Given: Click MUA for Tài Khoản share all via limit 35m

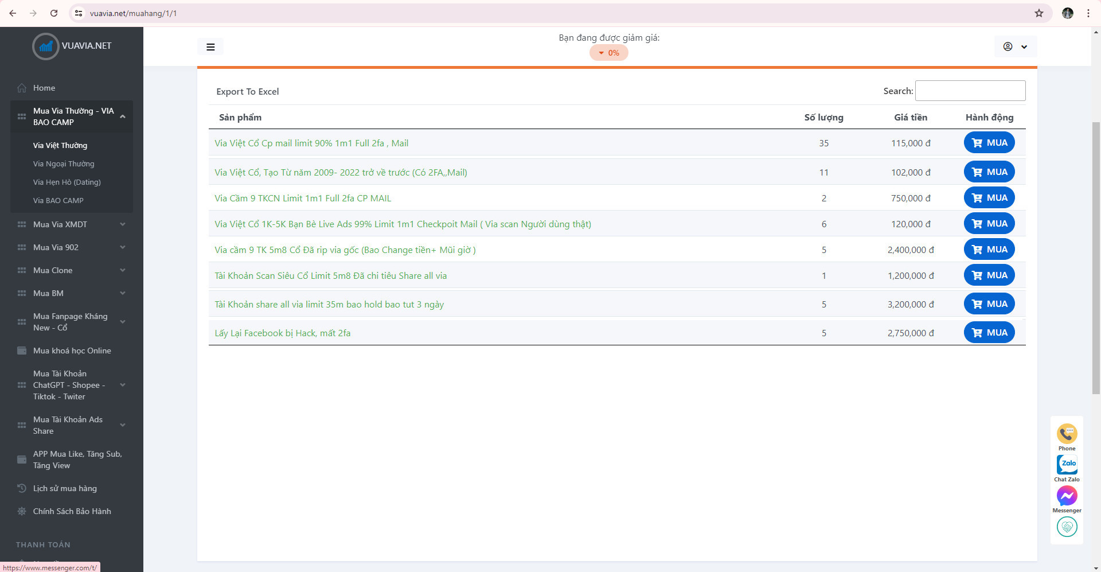Looking at the screenshot, I should 989,304.
